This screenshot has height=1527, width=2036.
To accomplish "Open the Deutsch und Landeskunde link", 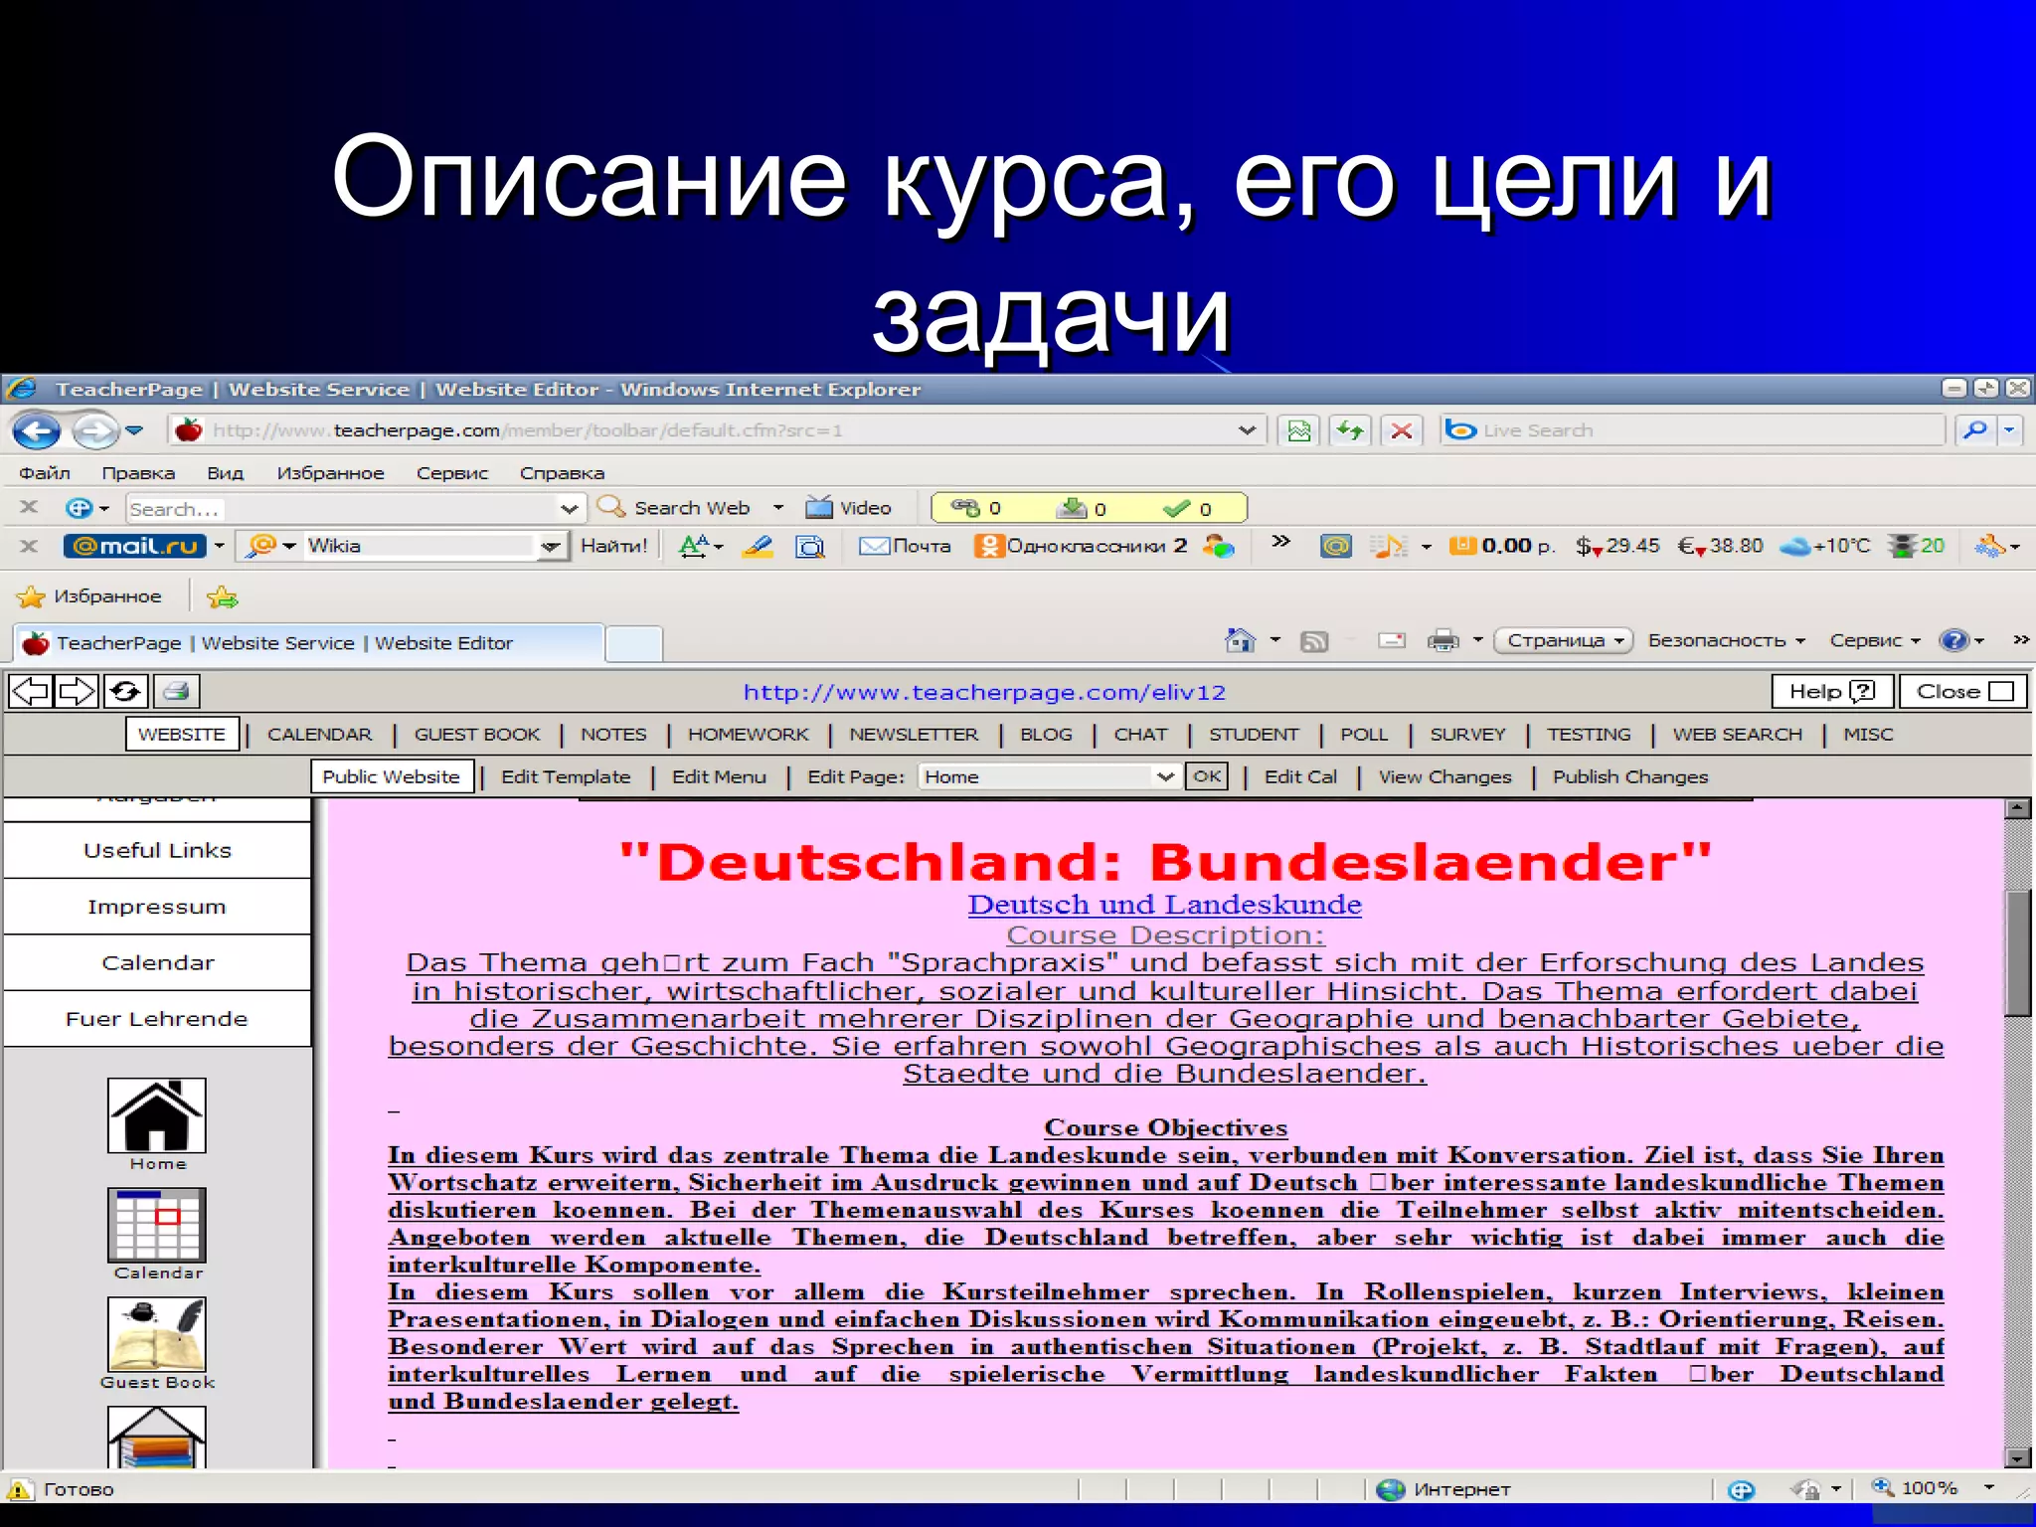I will coord(1165,905).
